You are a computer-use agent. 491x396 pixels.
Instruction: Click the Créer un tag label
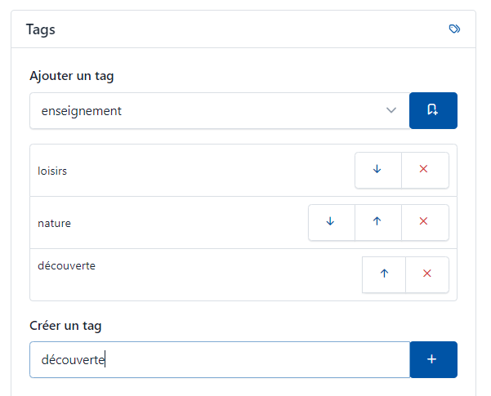pos(65,326)
